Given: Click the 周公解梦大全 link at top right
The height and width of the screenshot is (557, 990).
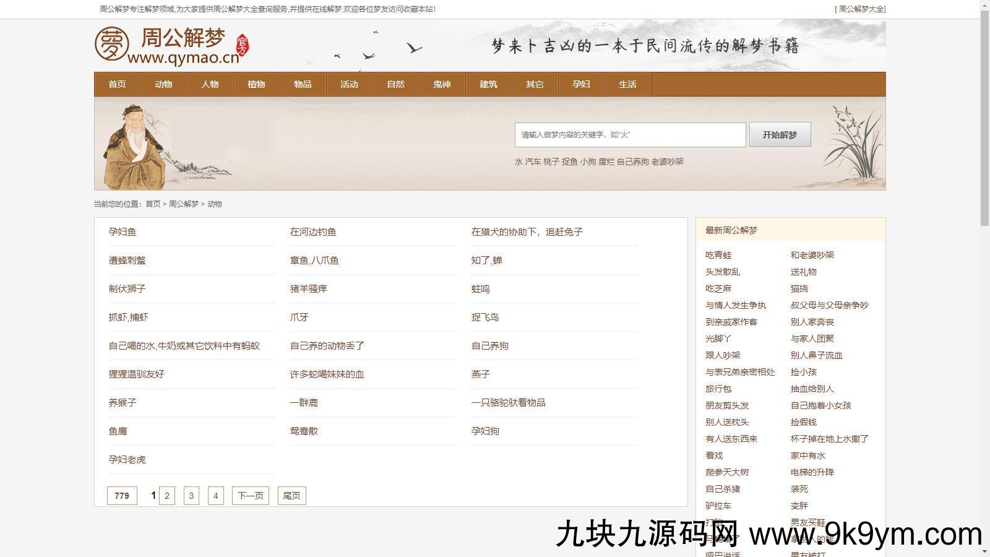Looking at the screenshot, I should click(861, 9).
